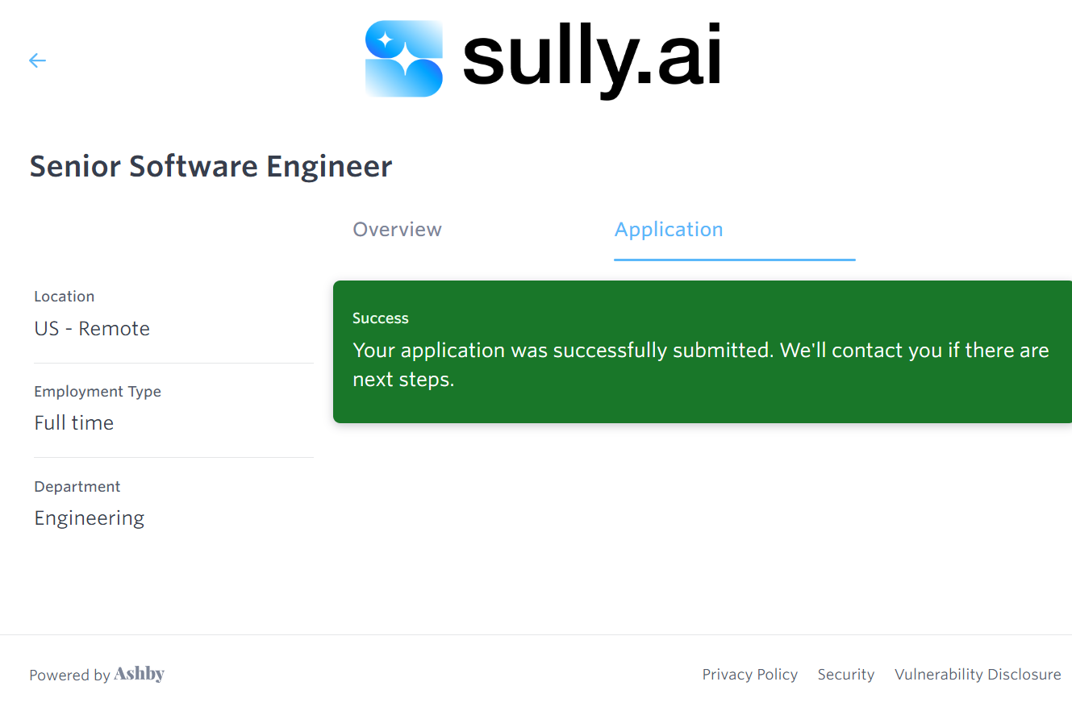Click the sully.ai wordmark text
The width and height of the screenshot is (1072, 715).
(591, 59)
